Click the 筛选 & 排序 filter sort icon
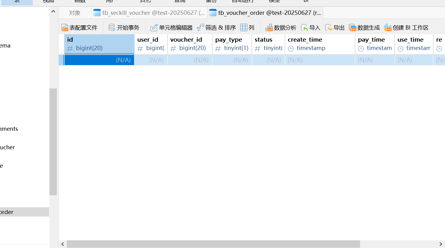Screen dimensions: 445x248 click(x=201, y=27)
